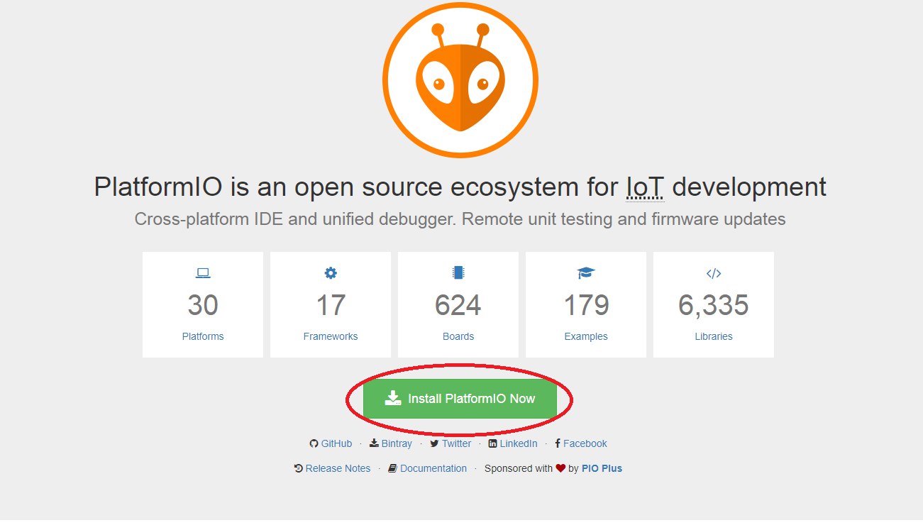Click the Twitter bird icon
The width and height of the screenshot is (923, 530).
[434, 443]
